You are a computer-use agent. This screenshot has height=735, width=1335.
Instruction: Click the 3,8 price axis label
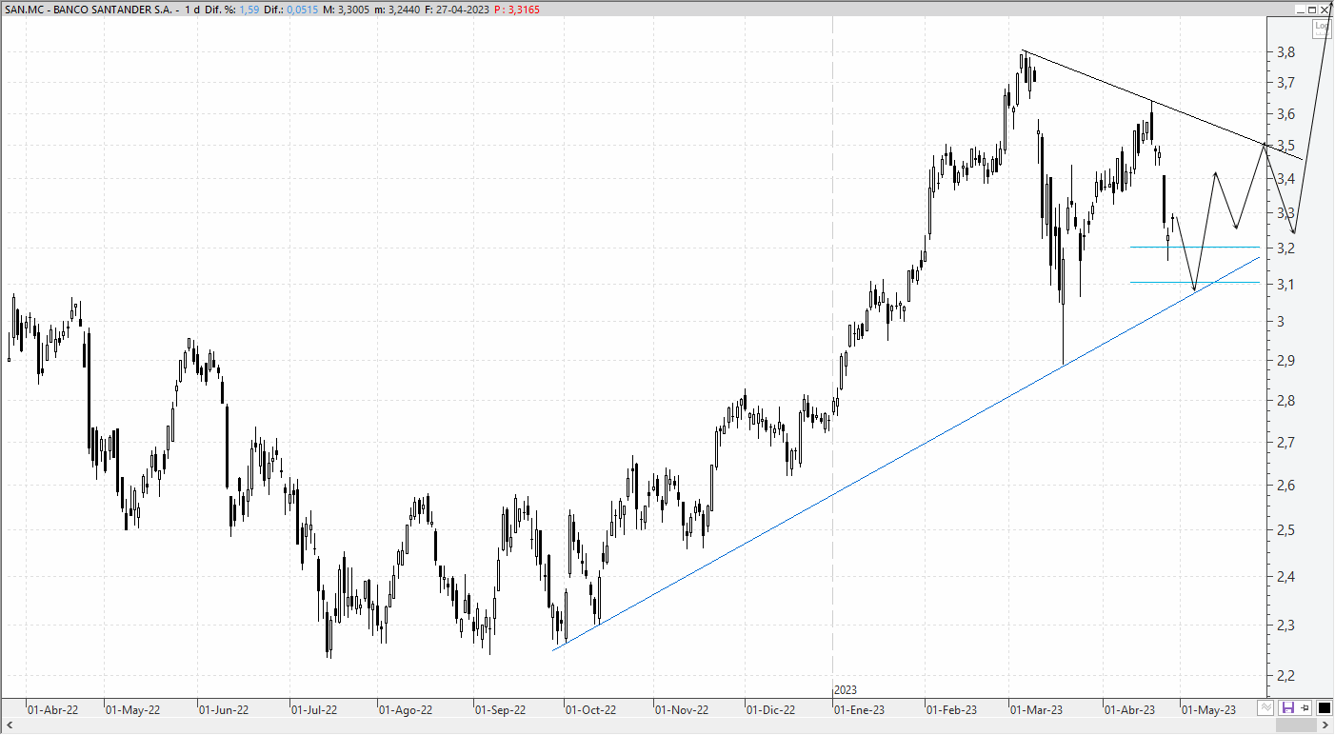pos(1285,53)
